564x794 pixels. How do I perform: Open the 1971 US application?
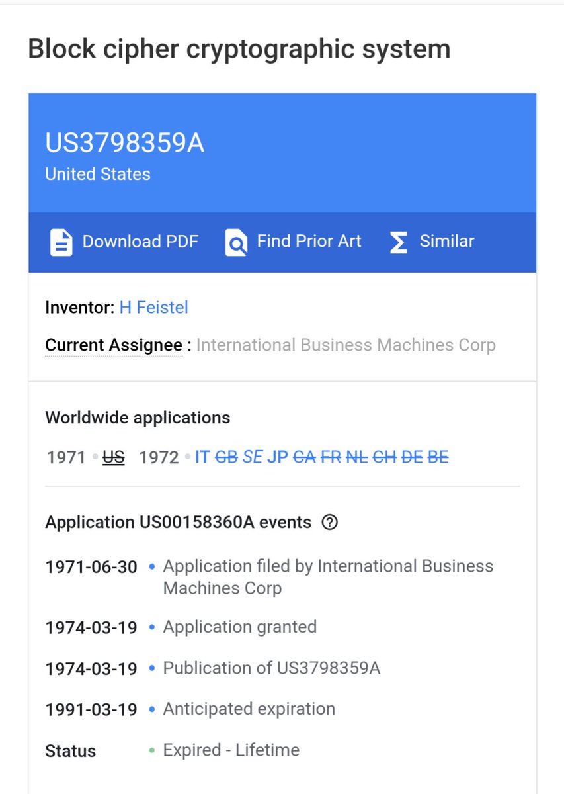[x=114, y=457]
